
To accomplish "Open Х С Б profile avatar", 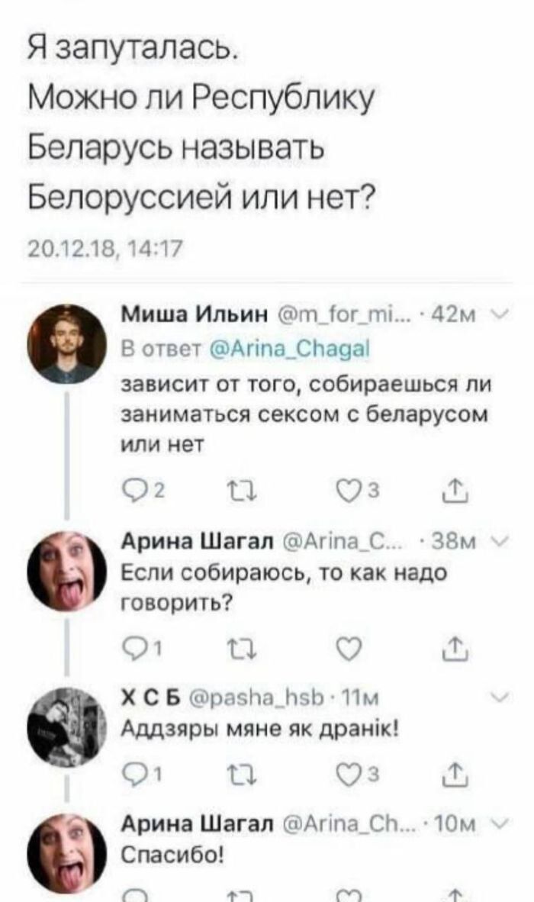I will pos(67,726).
